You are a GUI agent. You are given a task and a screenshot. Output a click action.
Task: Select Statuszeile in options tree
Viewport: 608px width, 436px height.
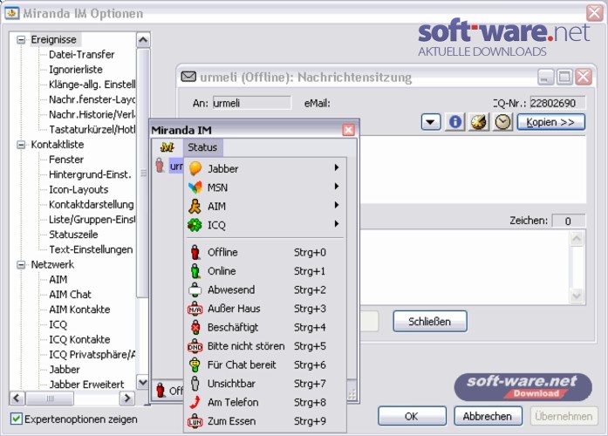[x=73, y=235]
